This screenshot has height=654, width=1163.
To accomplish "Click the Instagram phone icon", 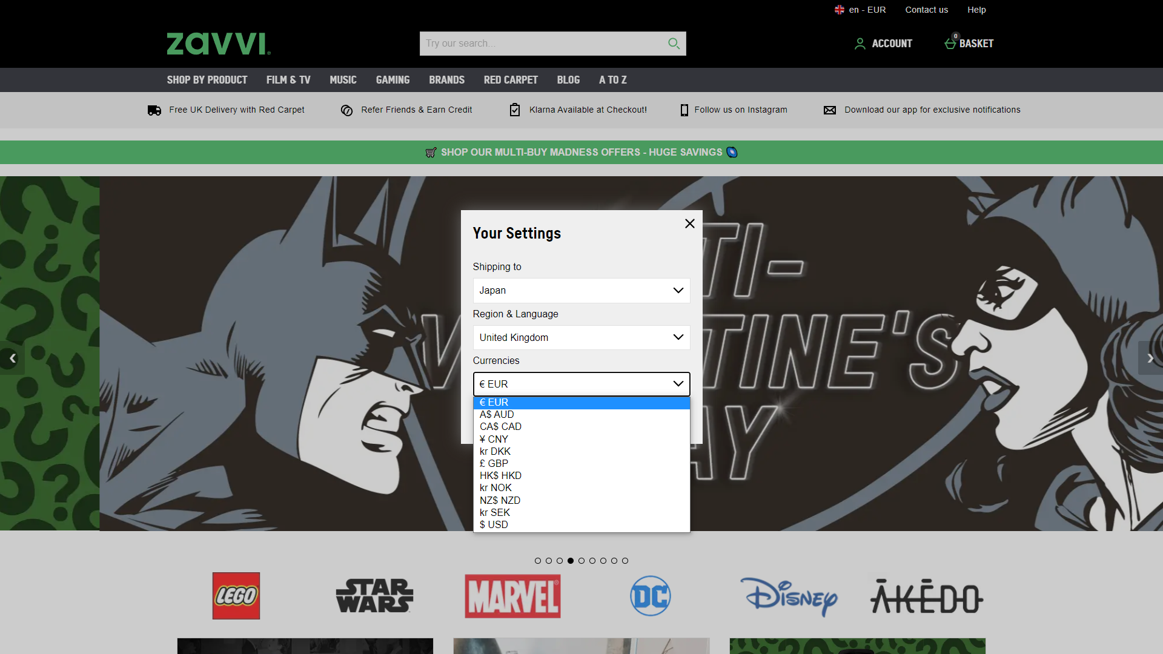I will [x=684, y=110].
